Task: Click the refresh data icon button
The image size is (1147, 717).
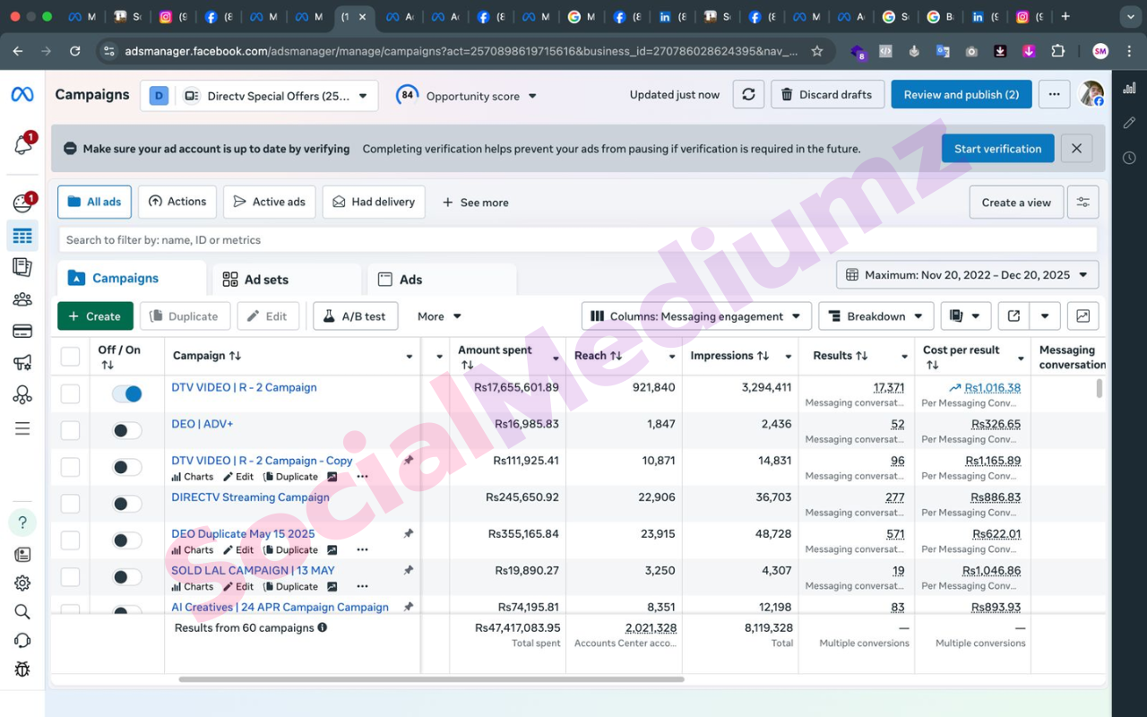Action: (748, 95)
